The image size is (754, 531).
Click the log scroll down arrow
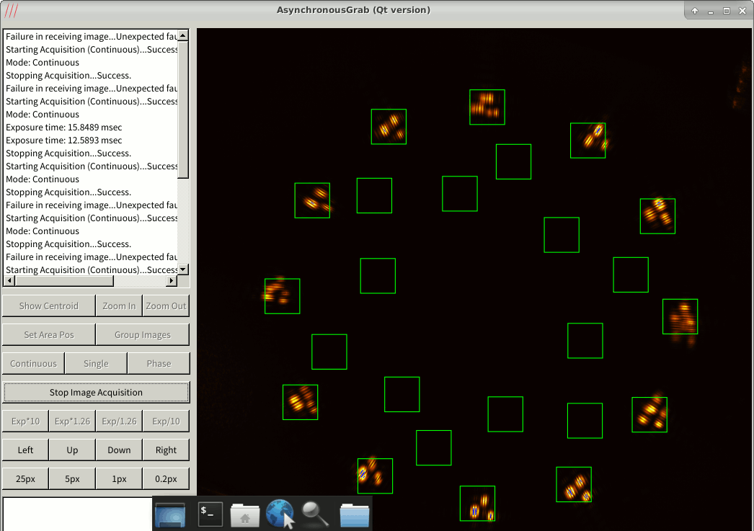(182, 269)
